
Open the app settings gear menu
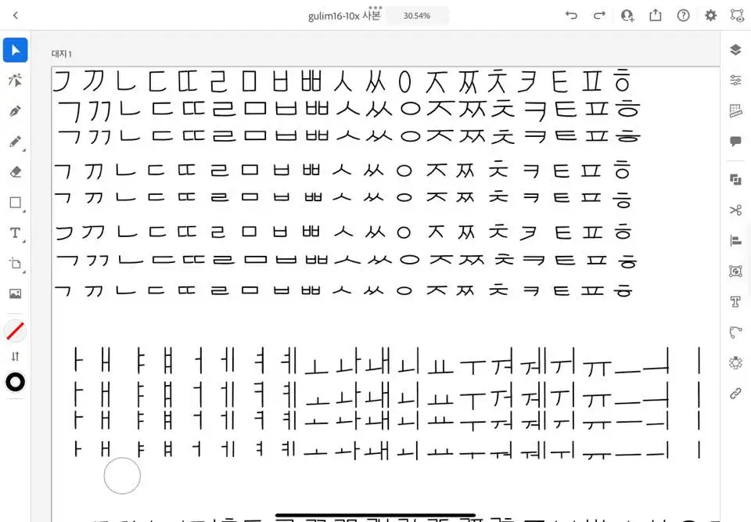click(710, 15)
